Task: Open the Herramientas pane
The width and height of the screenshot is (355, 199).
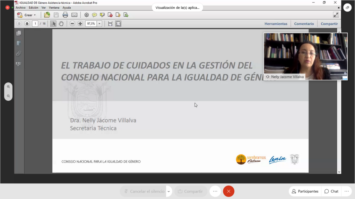Action: point(276,24)
